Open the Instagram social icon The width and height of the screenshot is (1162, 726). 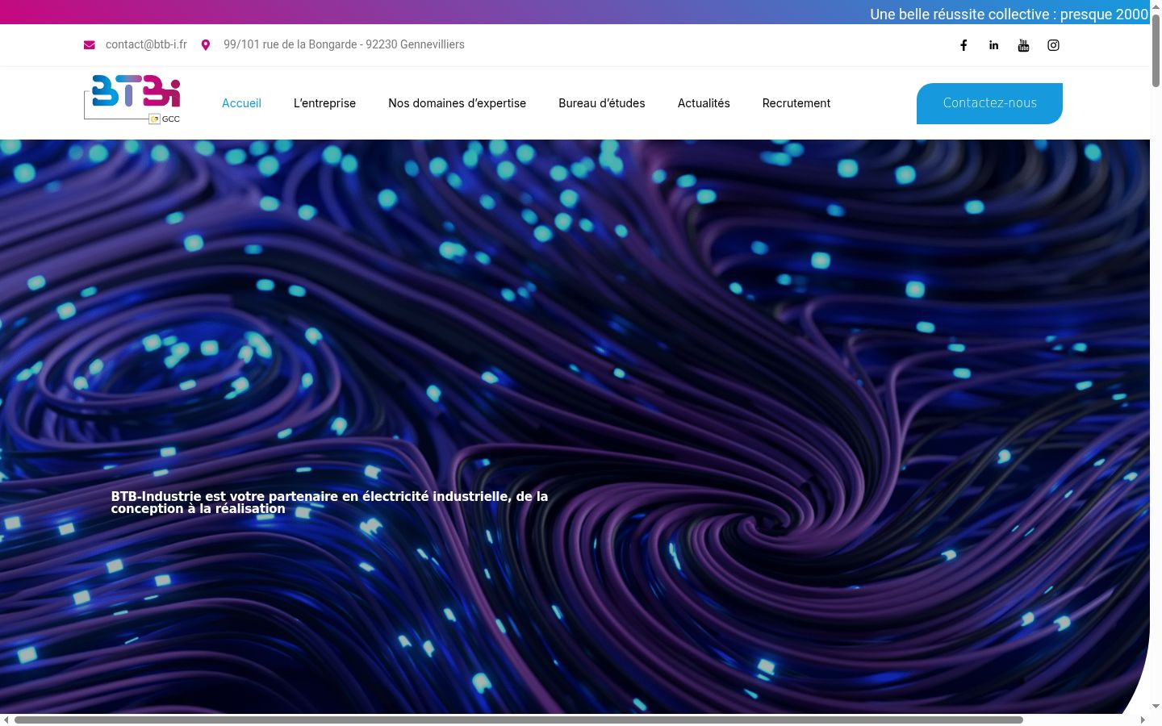coord(1053,45)
